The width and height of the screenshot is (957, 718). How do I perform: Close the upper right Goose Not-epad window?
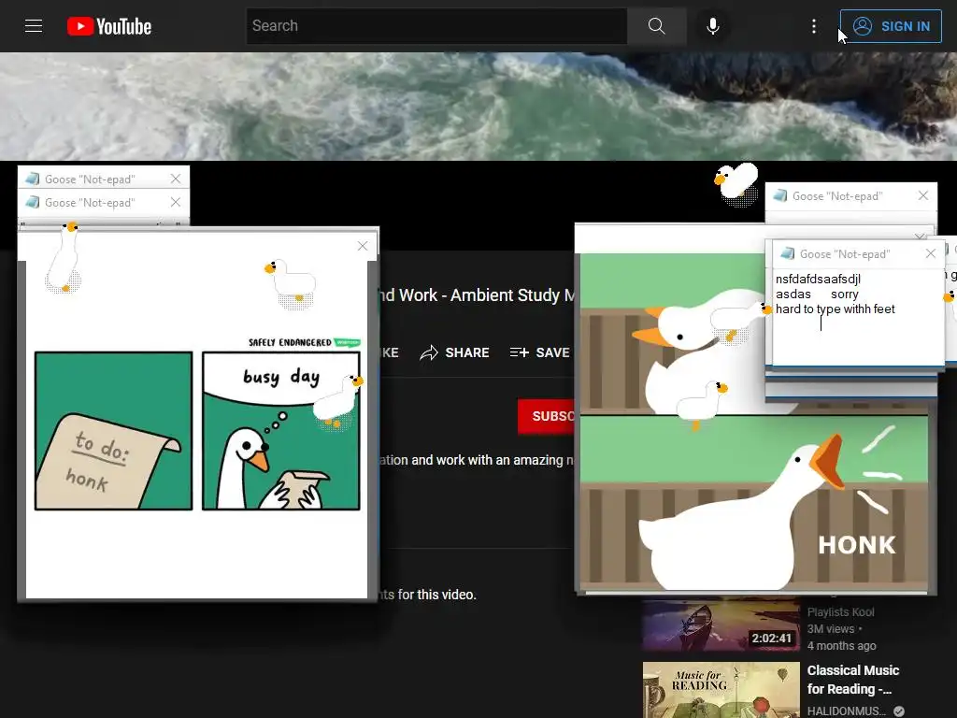923,195
